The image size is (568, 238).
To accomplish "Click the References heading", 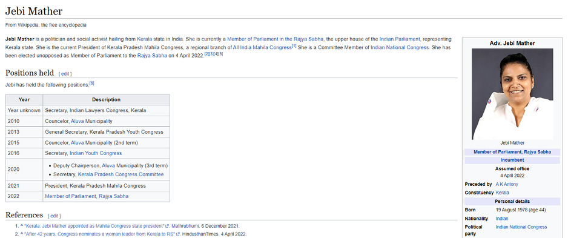I will tap(24, 215).
